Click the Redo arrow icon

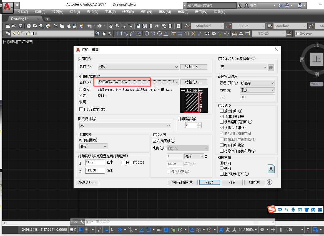99,26
